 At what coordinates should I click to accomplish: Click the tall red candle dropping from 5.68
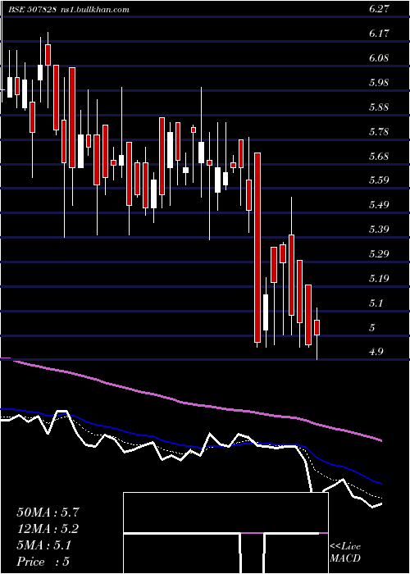(x=257, y=248)
